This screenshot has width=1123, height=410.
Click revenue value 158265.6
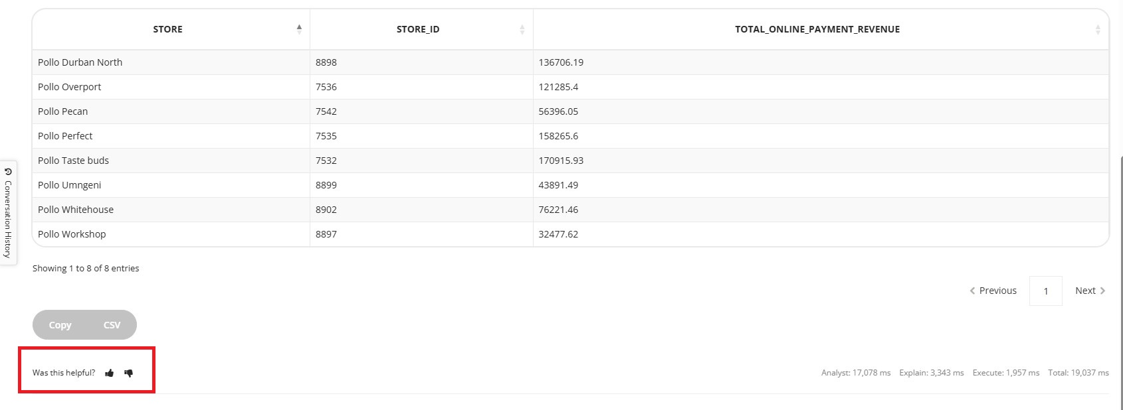coord(558,136)
